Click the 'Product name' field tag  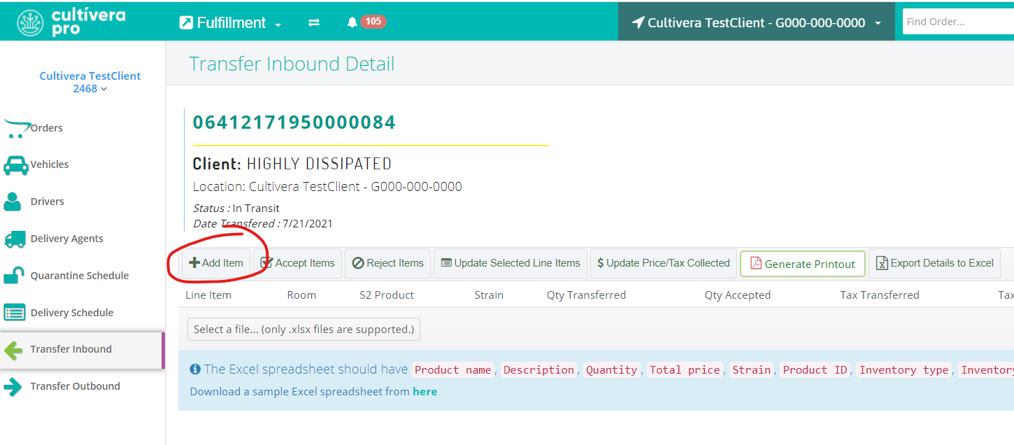pyautogui.click(x=453, y=370)
